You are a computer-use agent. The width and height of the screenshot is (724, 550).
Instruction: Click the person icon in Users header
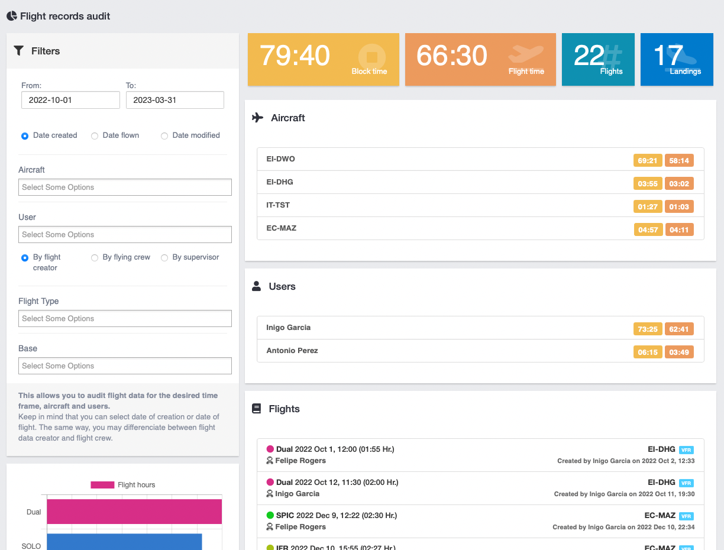[256, 286]
